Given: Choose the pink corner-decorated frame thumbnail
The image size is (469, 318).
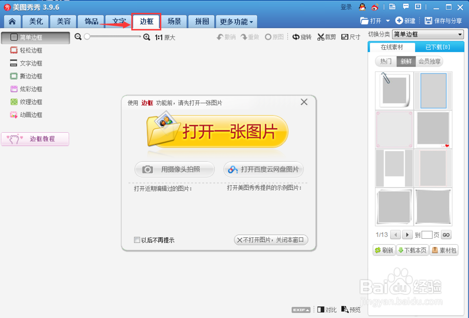Looking at the screenshot, I should pyautogui.click(x=394, y=129).
